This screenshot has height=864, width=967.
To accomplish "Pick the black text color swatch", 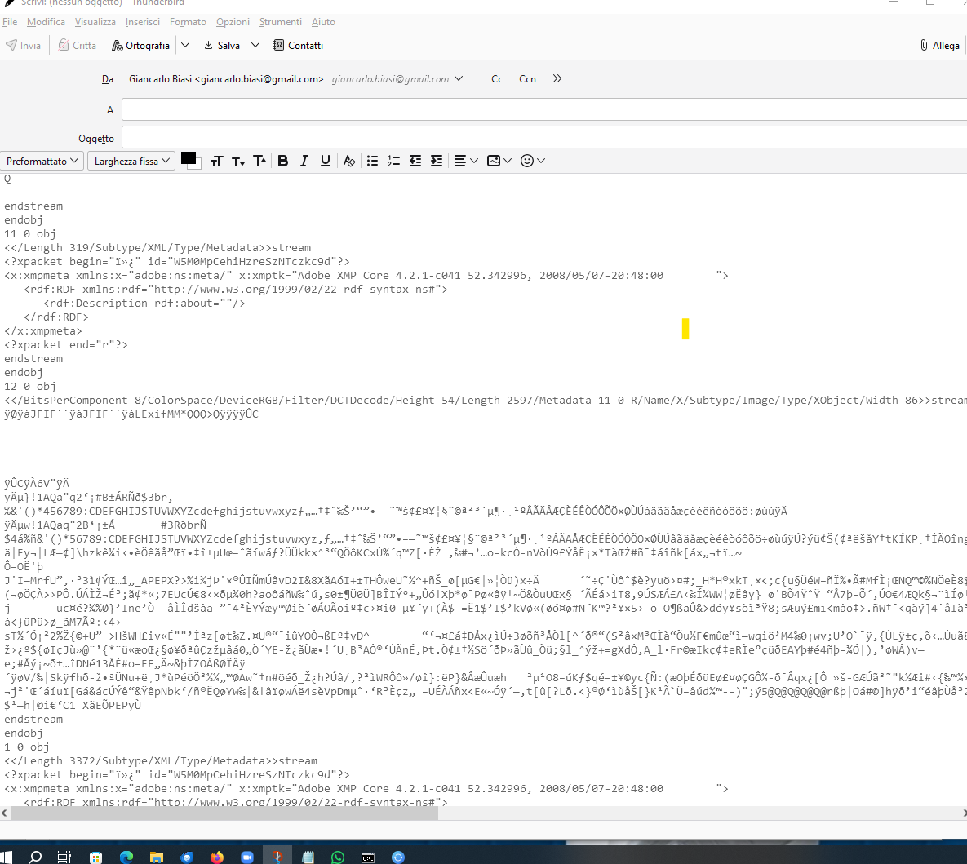I will pos(189,158).
